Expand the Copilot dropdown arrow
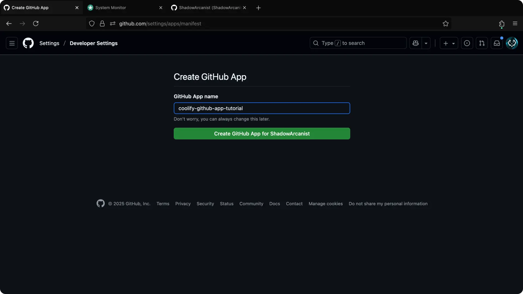Screen dimensions: 523x294 tap(426, 43)
